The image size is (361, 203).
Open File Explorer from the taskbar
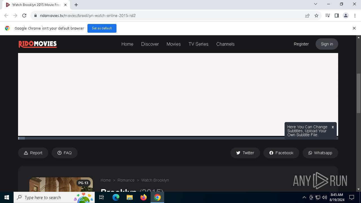point(129,197)
